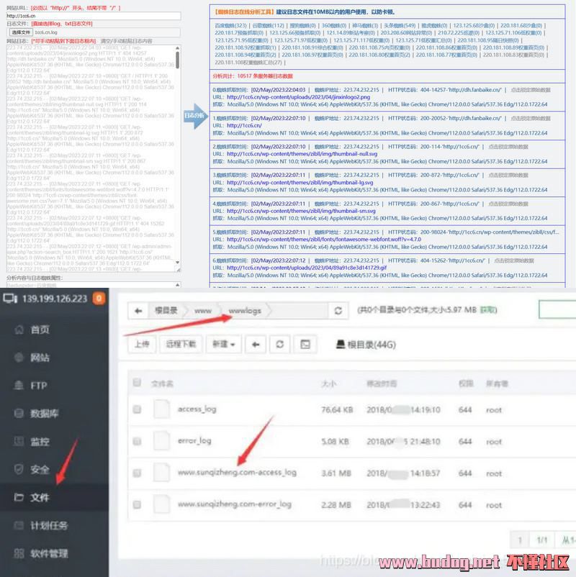Click the 谷歌蜘蛛(112) filter link
576x577 pixels.
(269, 25)
